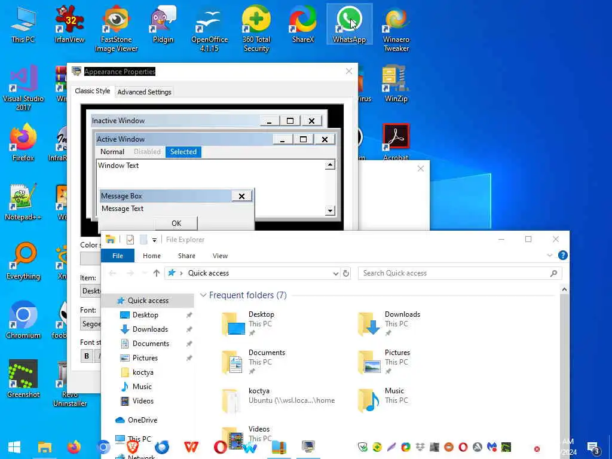This screenshot has height=459, width=612.
Task: Click the search magnifier in File Explorer
Action: [553, 273]
